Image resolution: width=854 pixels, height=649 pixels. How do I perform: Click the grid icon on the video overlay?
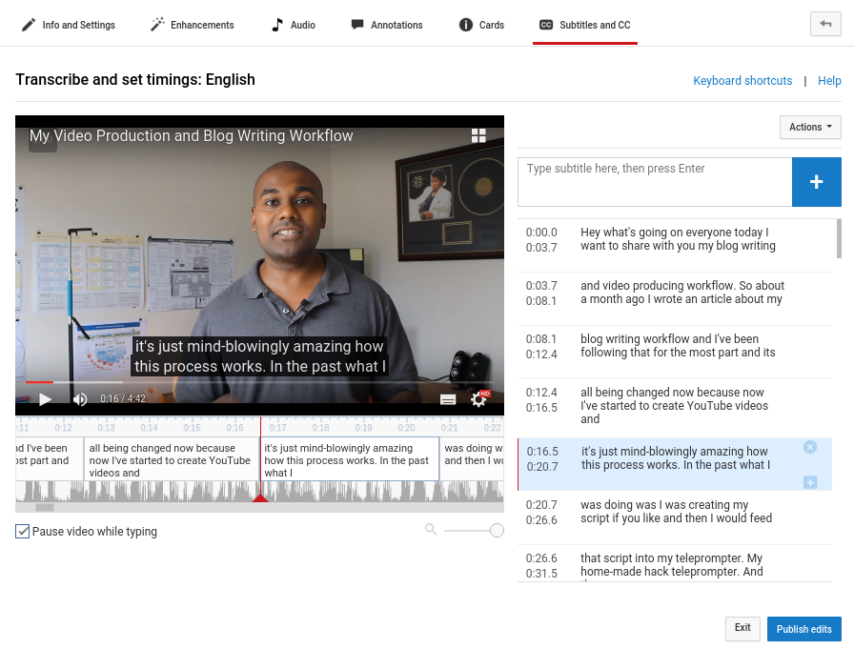point(478,135)
